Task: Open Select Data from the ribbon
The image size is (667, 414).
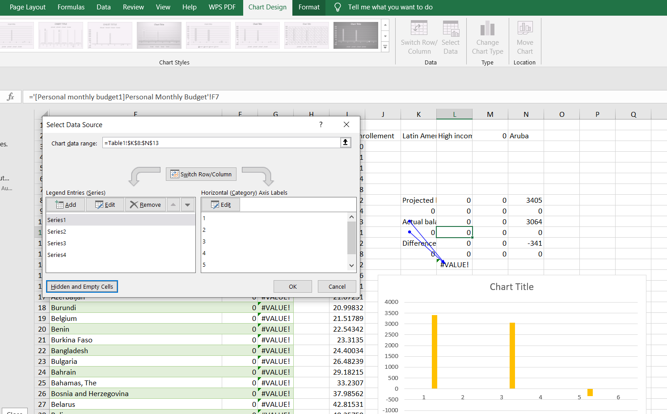Action: (450, 29)
